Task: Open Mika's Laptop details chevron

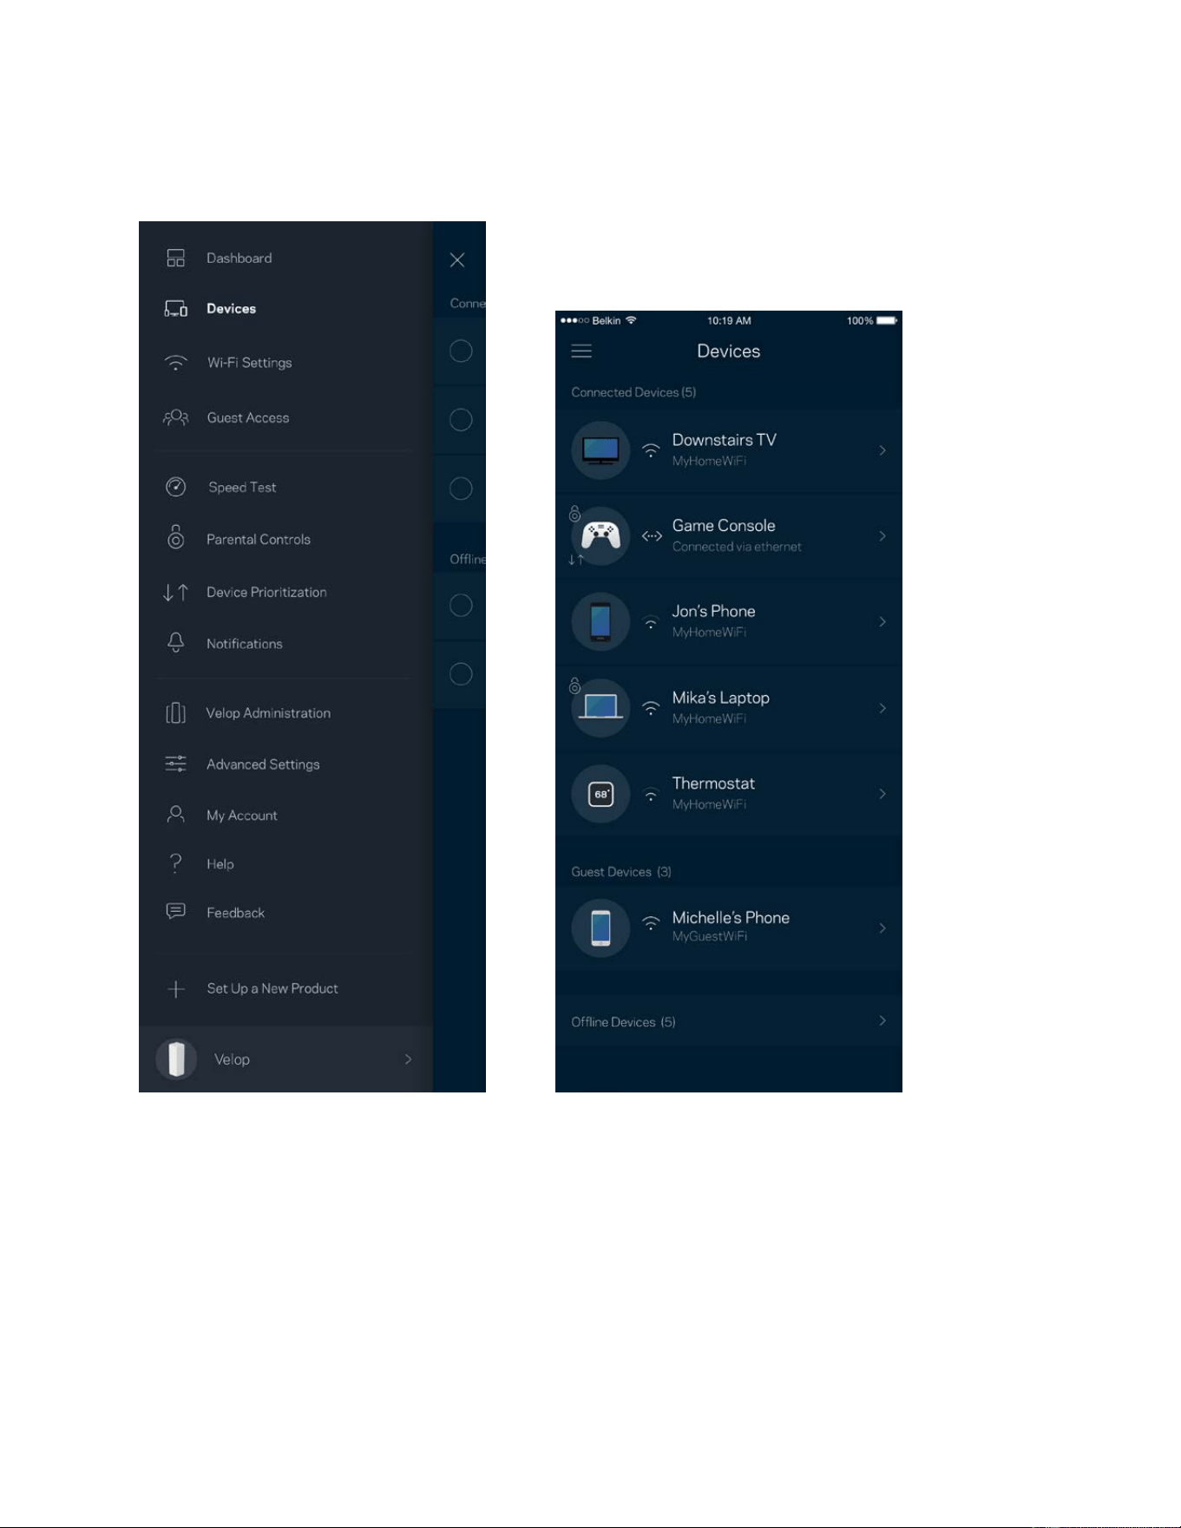Action: [x=882, y=708]
